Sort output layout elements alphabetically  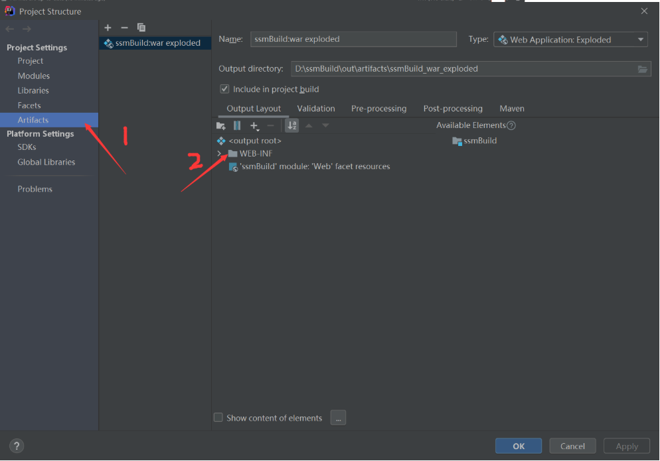click(291, 125)
